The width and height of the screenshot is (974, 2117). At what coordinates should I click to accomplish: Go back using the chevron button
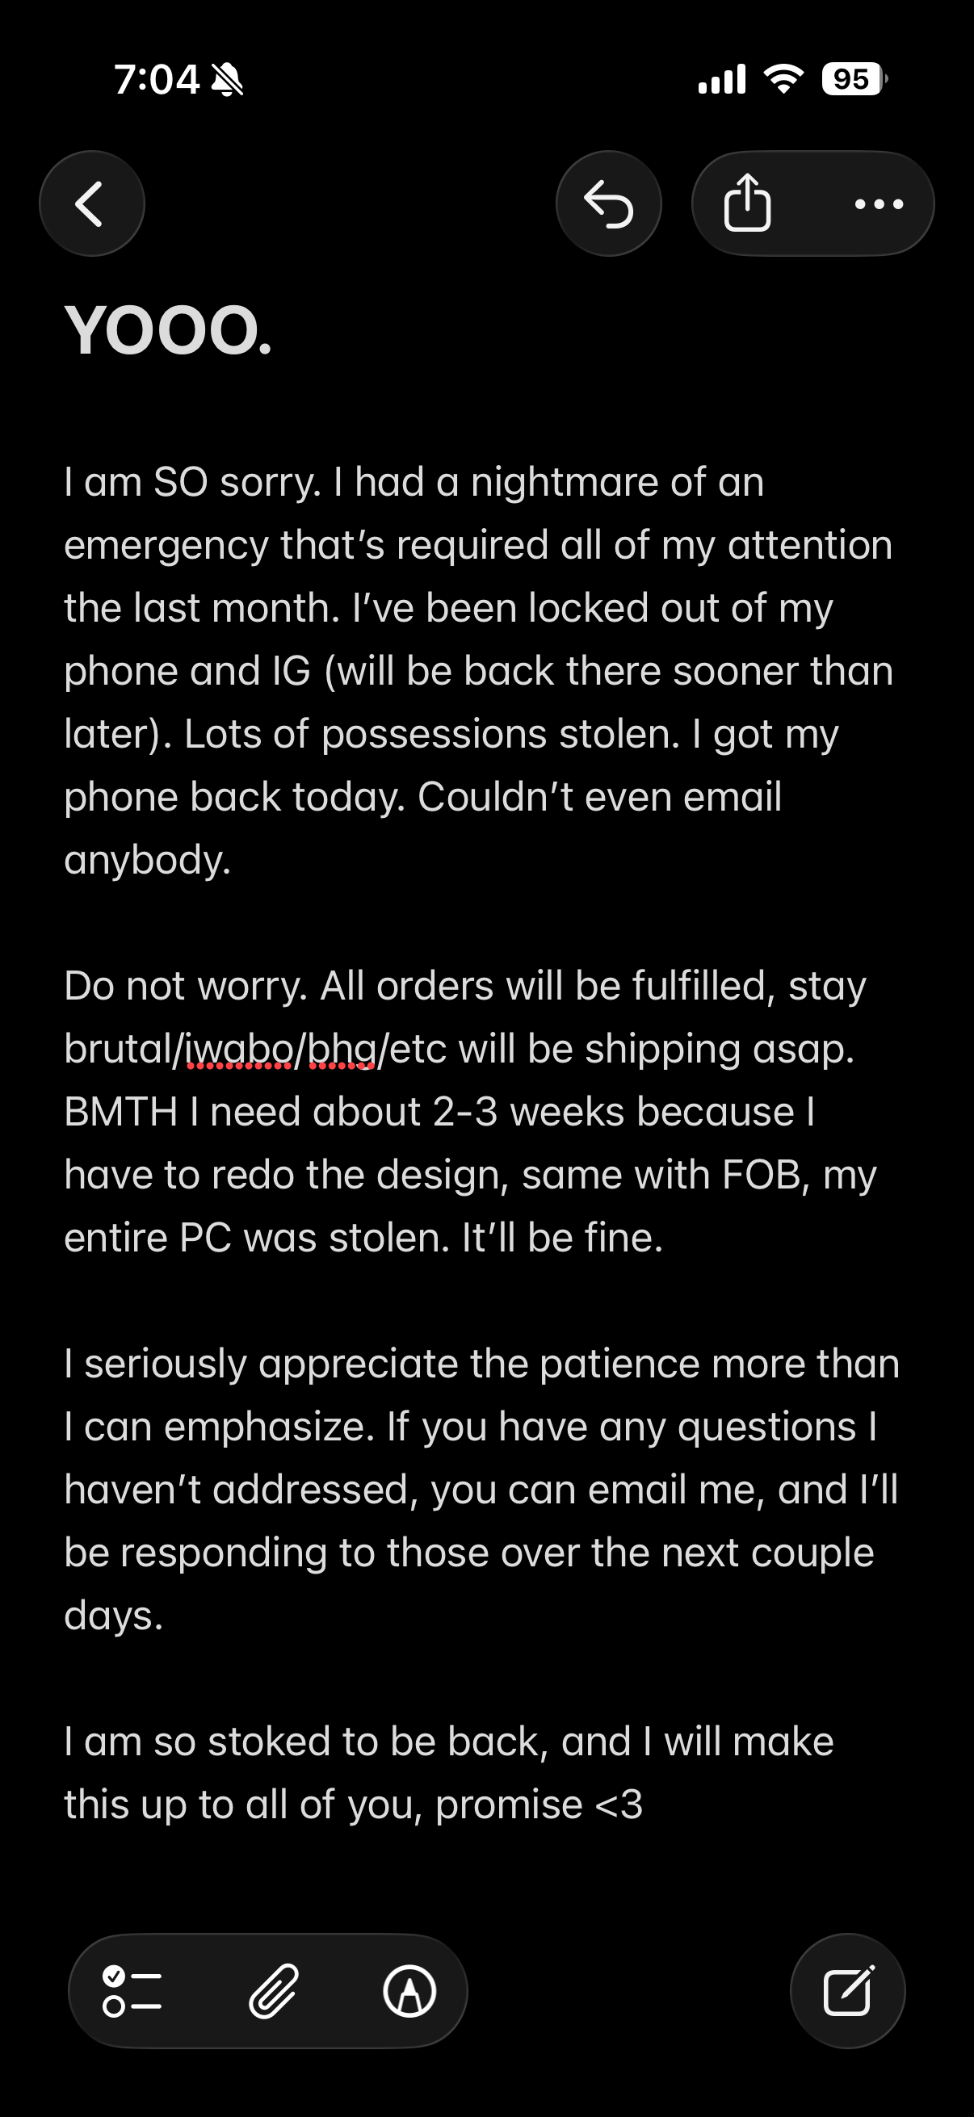(91, 203)
